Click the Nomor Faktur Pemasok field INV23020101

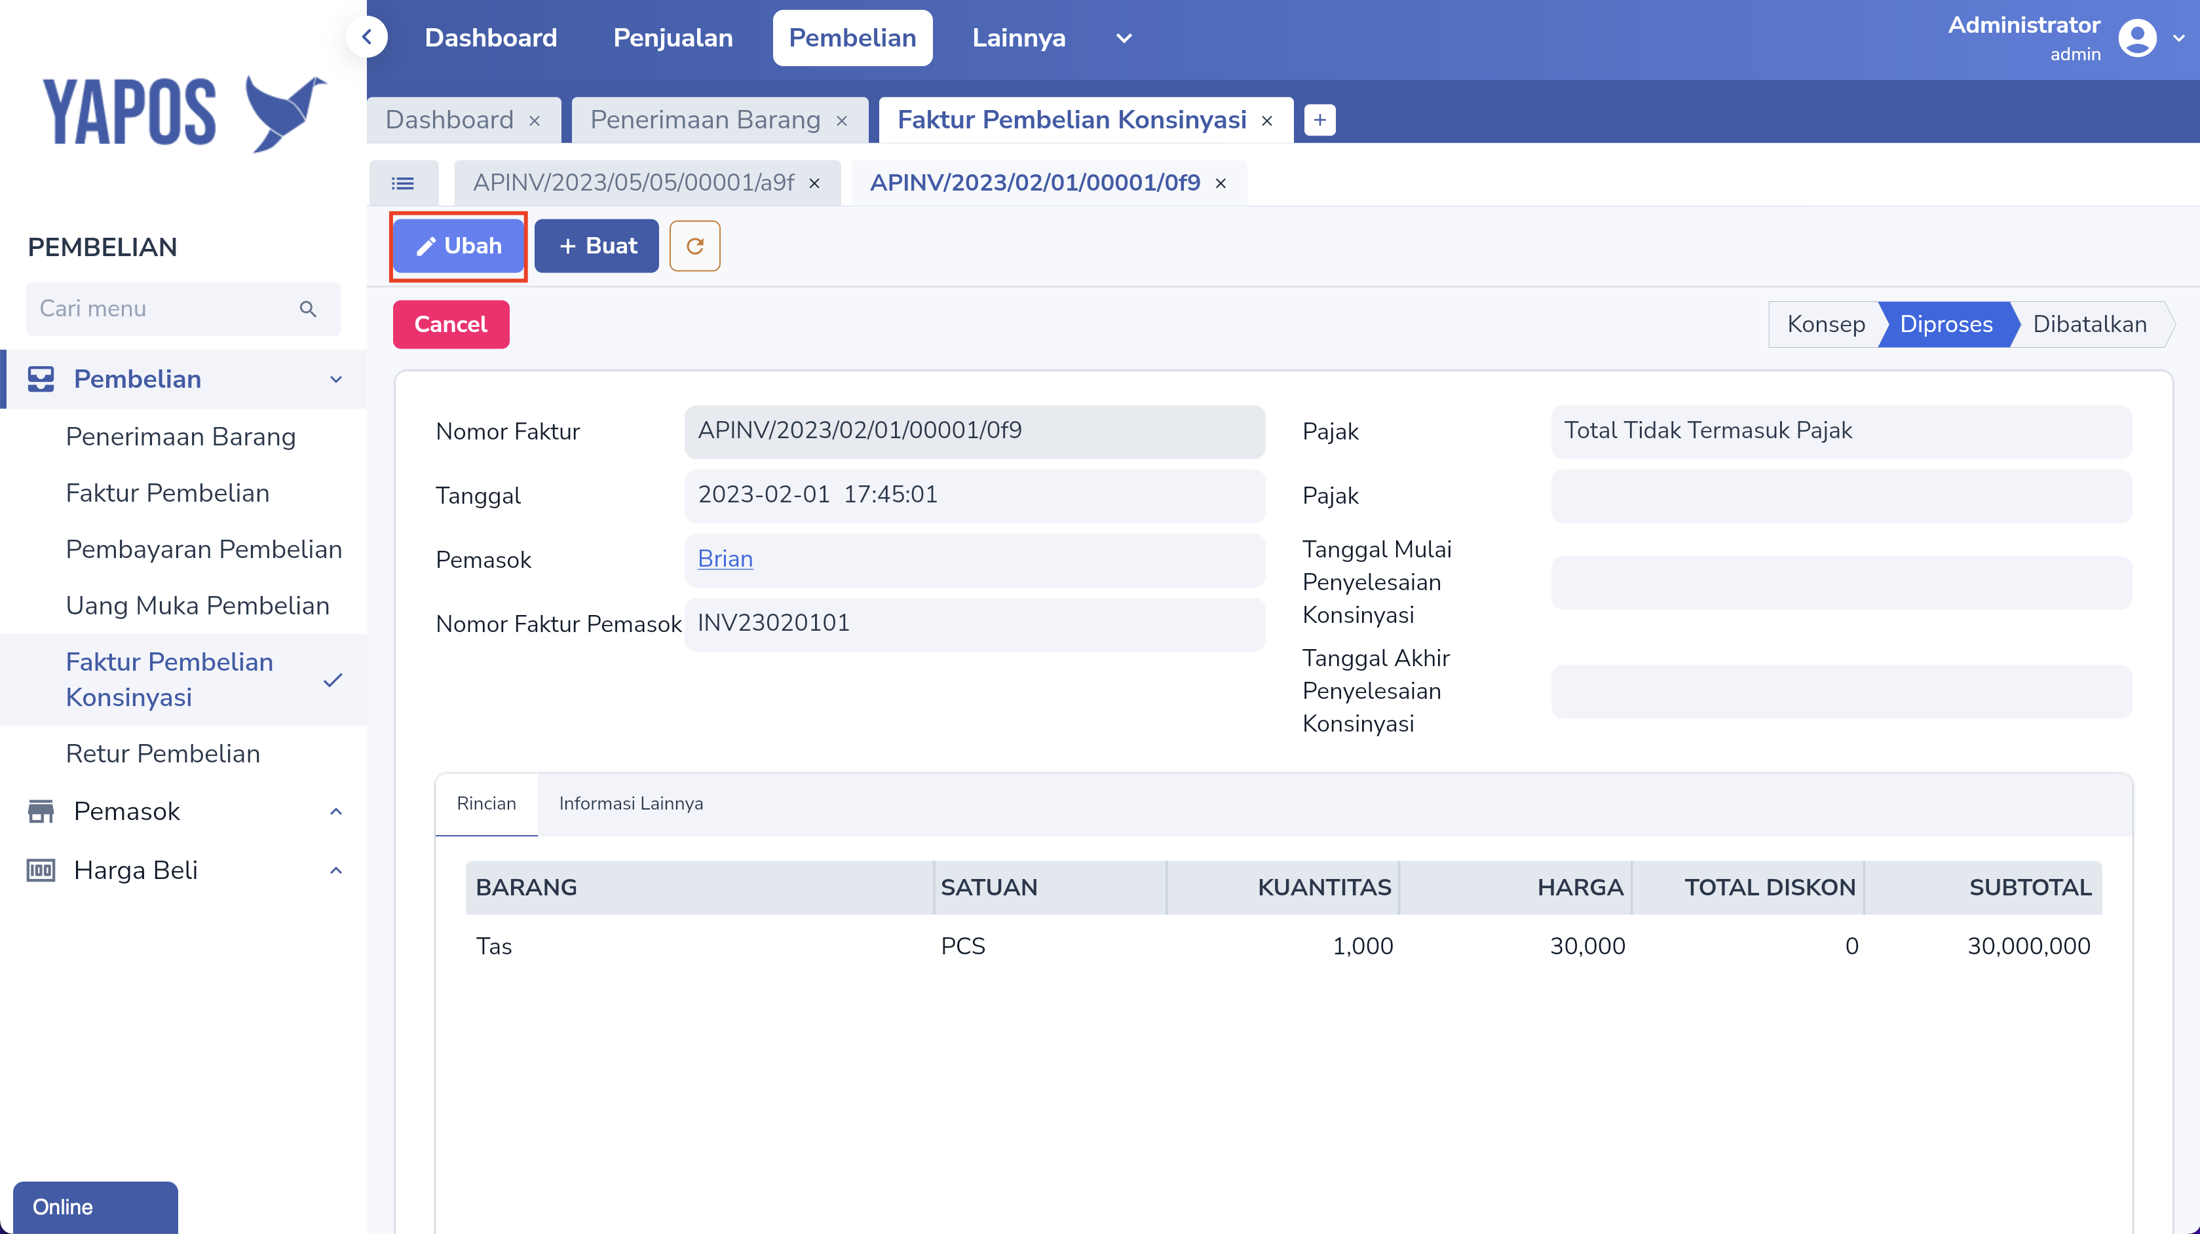[x=974, y=624]
